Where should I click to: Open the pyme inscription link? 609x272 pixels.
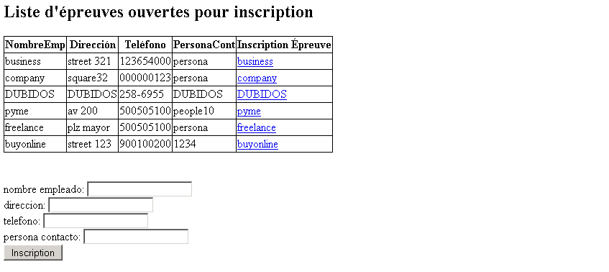tap(249, 111)
